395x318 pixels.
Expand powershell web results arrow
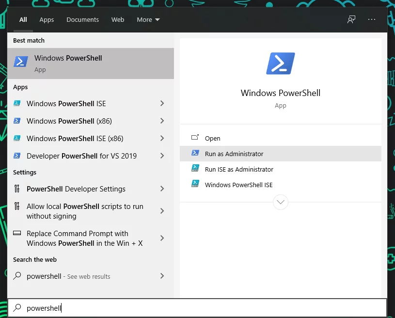[x=162, y=276]
